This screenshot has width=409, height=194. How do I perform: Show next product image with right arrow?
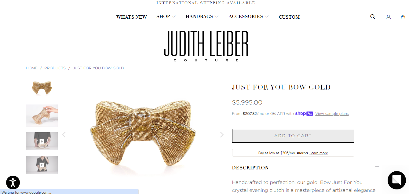point(222,135)
